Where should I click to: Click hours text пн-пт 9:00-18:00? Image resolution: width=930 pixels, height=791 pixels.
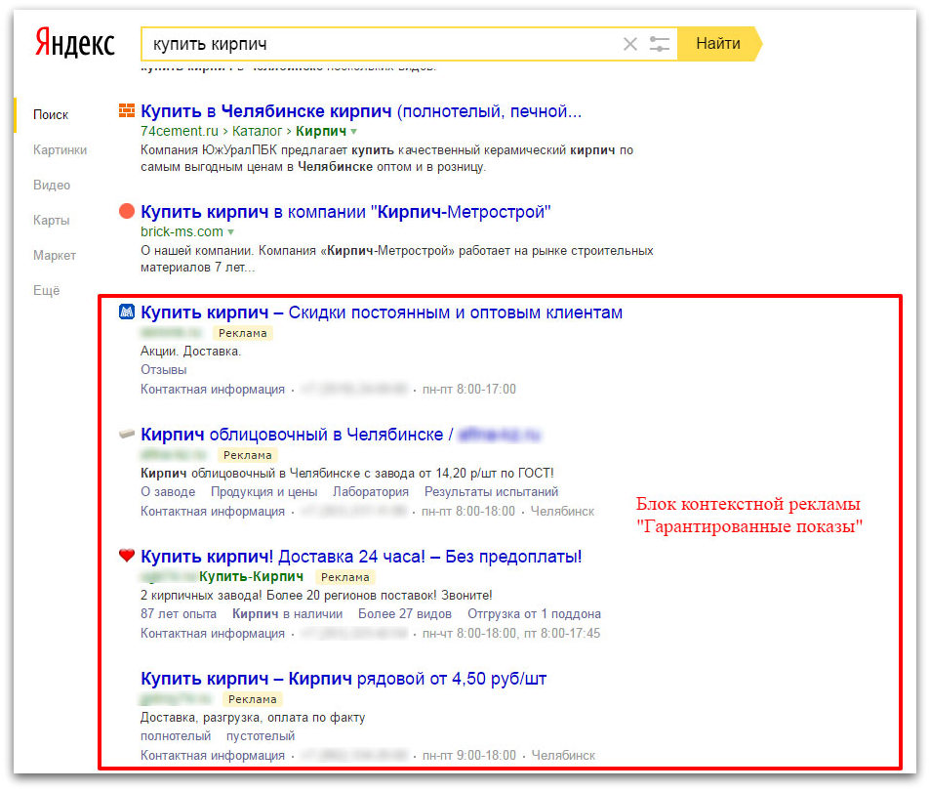coord(468,756)
